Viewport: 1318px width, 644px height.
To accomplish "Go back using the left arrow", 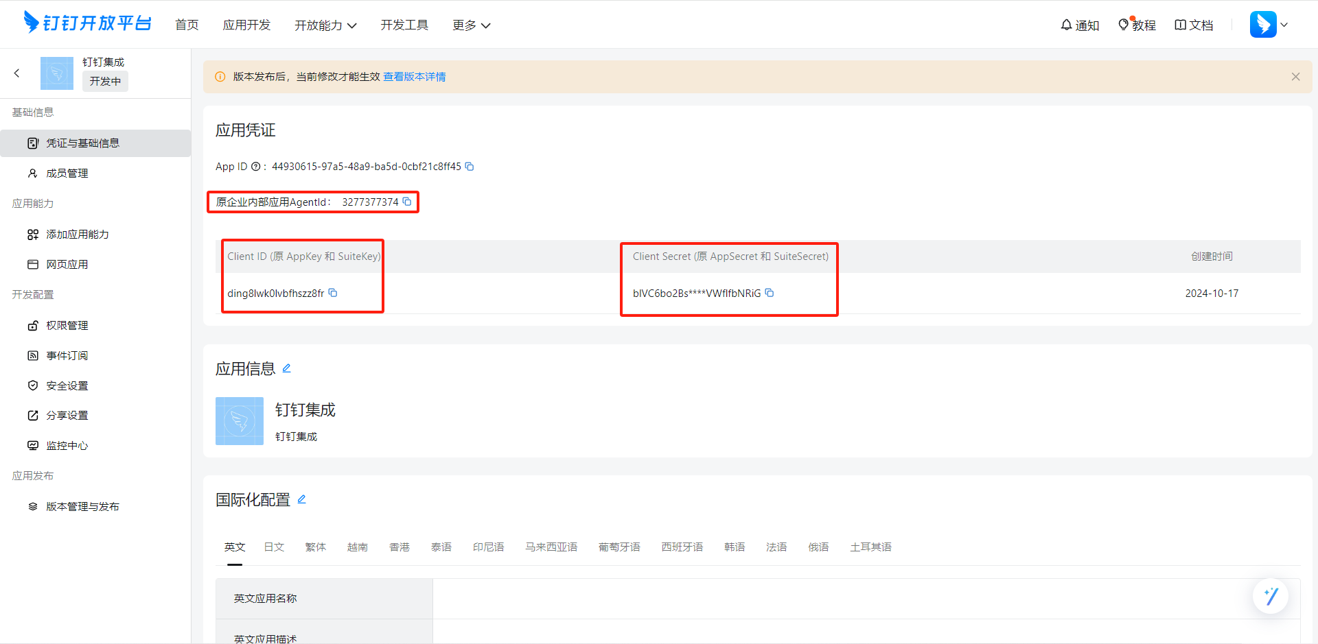I will (17, 73).
